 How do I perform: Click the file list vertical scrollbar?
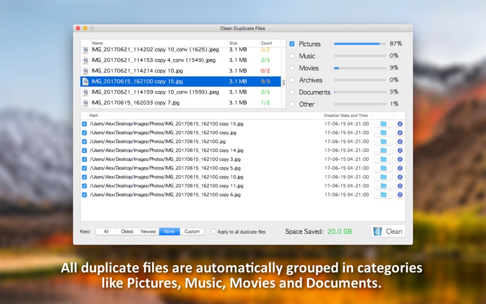[x=283, y=82]
